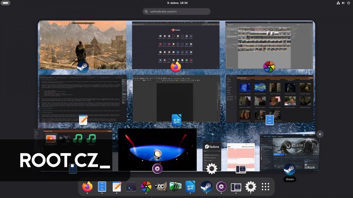
Task: Open Settings via the dock gear icon
Action: 250,187
